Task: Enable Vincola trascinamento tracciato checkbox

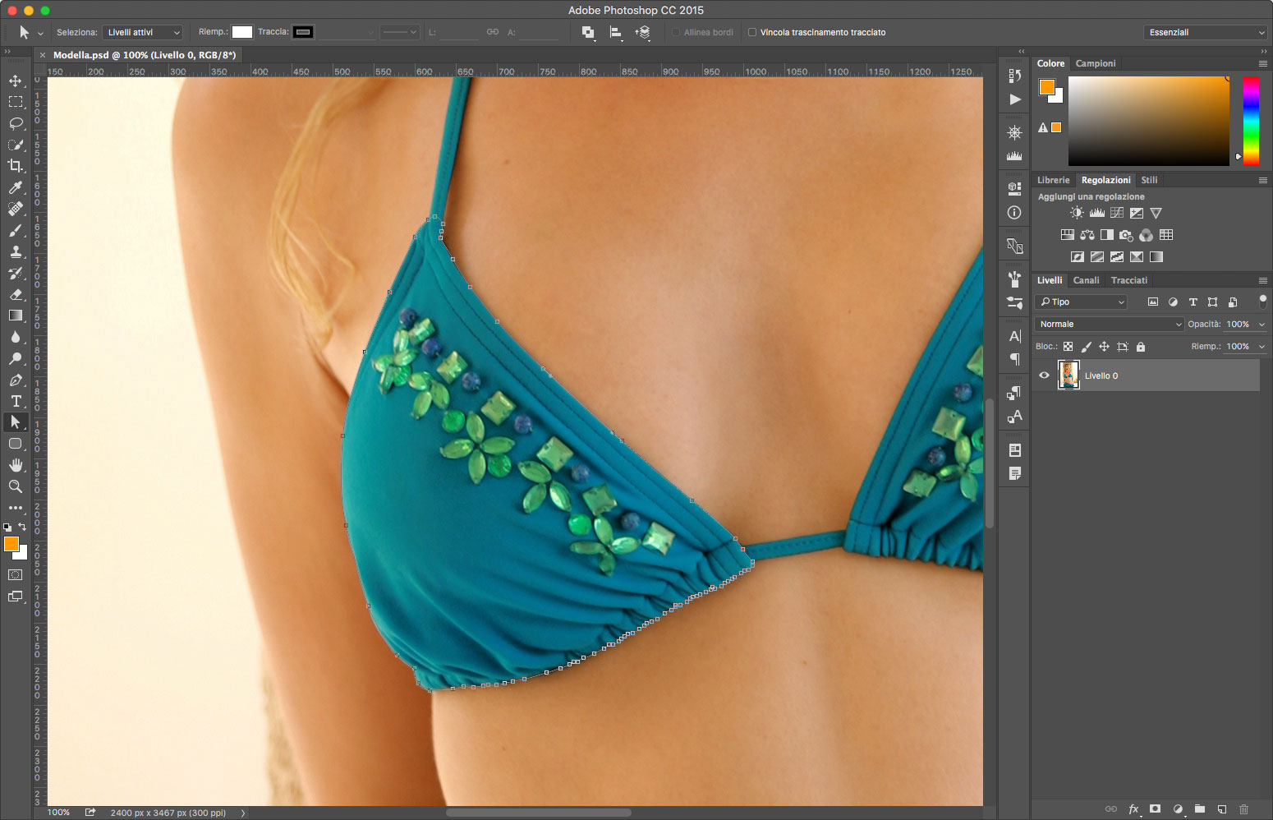Action: pyautogui.click(x=751, y=32)
